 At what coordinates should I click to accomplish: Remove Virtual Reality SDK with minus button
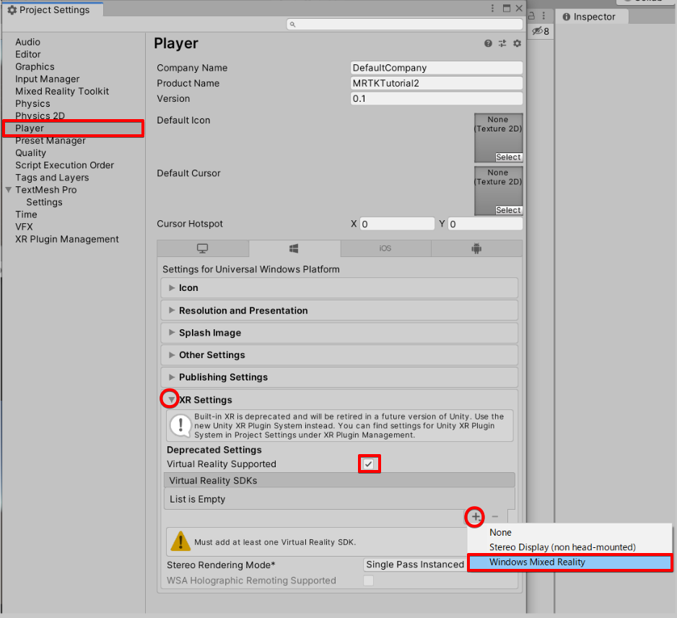495,516
